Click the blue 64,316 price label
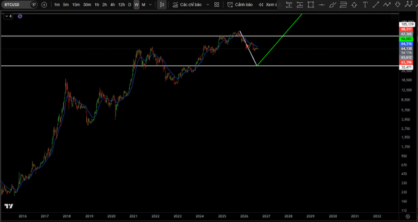Image resolution: width=418 pixels, height=222 pixels. [406, 44]
